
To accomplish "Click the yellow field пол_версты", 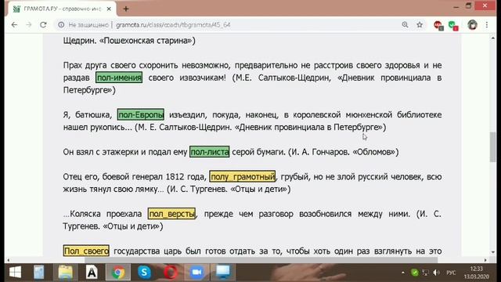I will 171,214.
